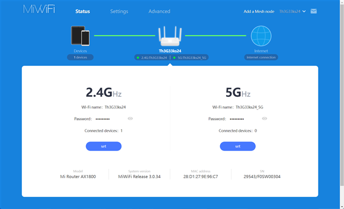Click Connected devices: 1 text

point(104,131)
